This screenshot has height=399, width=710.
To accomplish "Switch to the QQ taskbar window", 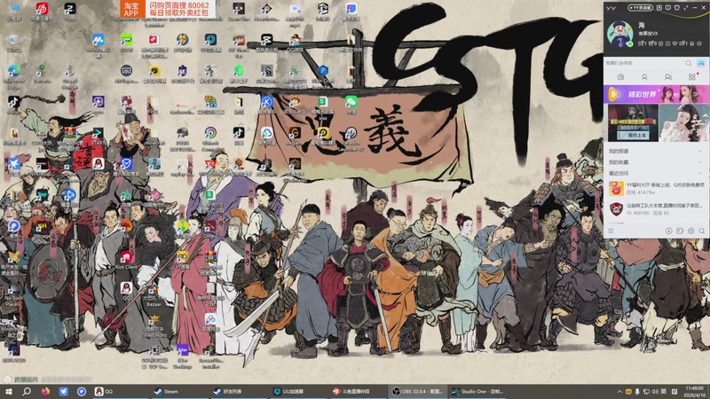I will click(x=118, y=391).
